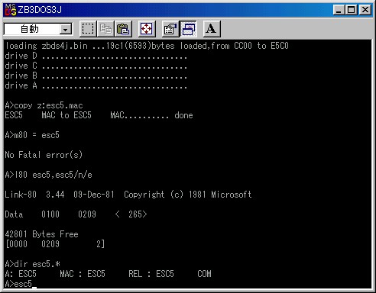Click the 'Link-80 3.44' version text

[34, 195]
